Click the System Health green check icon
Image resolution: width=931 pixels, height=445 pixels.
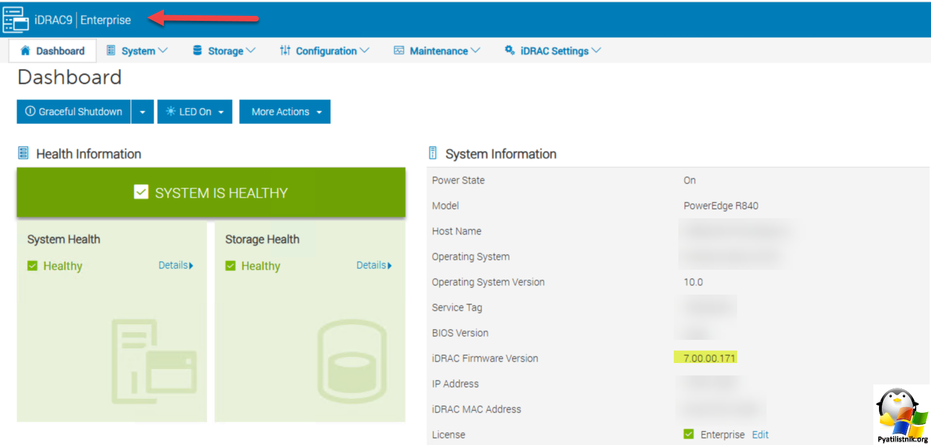[x=32, y=266]
